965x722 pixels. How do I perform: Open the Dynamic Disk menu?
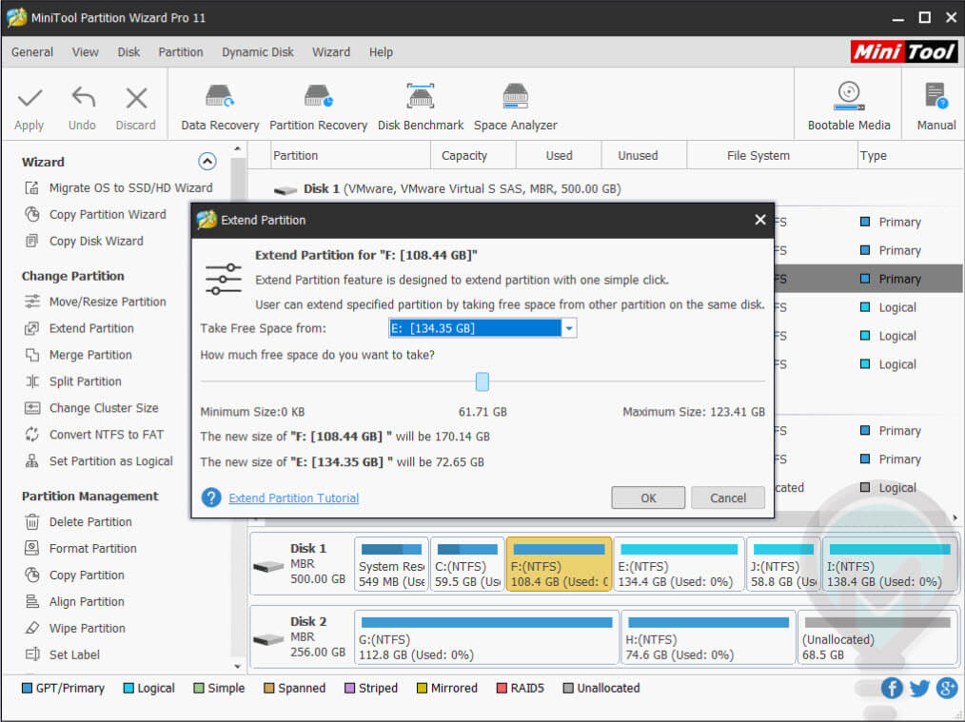[x=258, y=52]
